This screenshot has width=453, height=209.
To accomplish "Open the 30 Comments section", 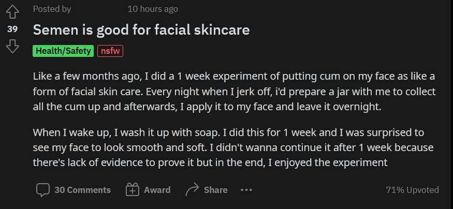I will [82, 190].
